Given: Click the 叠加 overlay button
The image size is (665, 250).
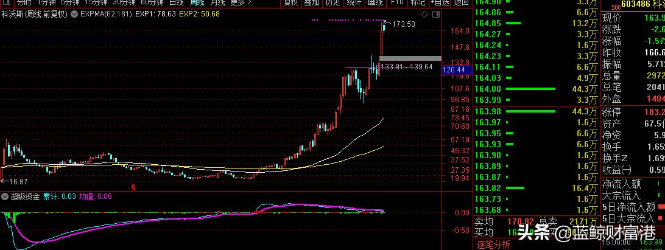Looking at the screenshot, I should [311, 2].
